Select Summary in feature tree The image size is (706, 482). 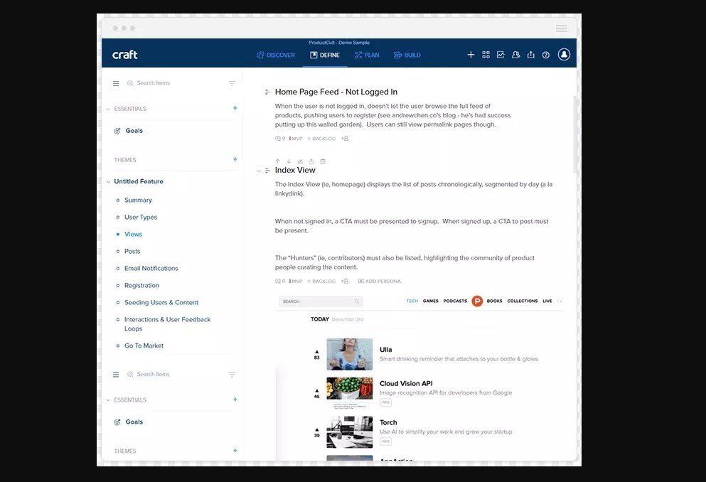138,200
